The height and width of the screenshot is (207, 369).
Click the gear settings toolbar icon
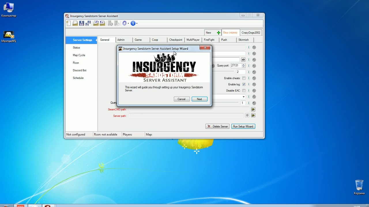[124, 23]
